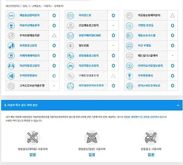The width and height of the screenshot is (183, 165).
Task: Click the 제동보조시스템 brake icon
Action: [129, 36]
